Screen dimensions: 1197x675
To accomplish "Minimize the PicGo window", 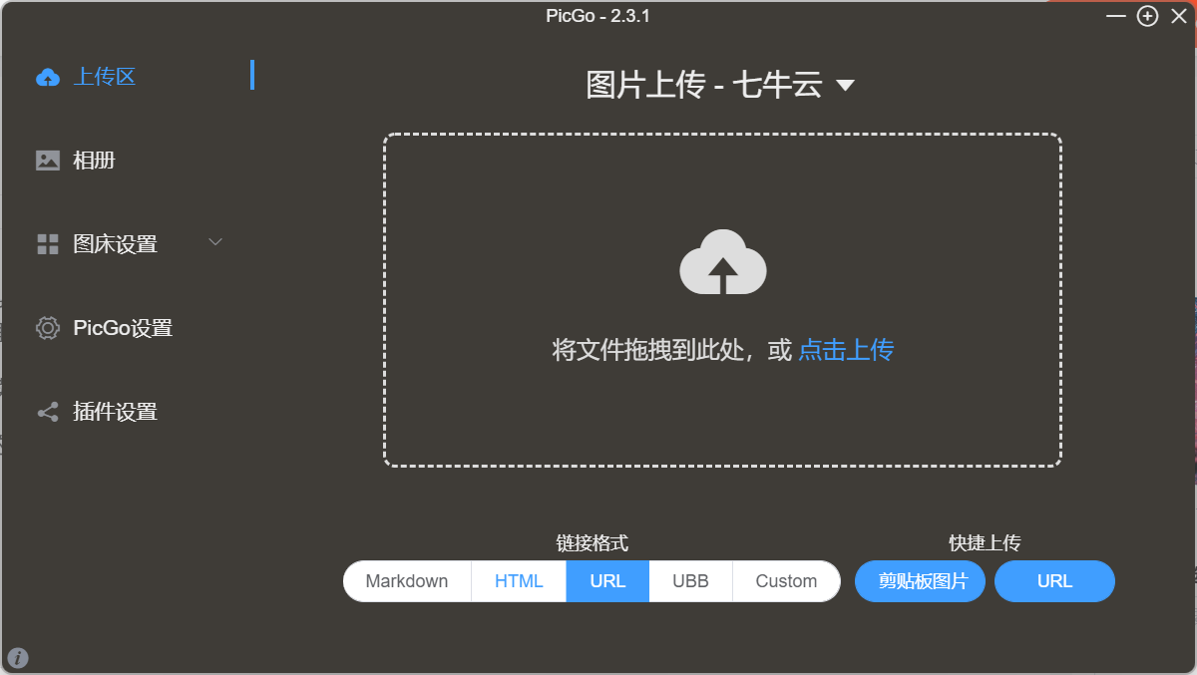I will click(1116, 16).
